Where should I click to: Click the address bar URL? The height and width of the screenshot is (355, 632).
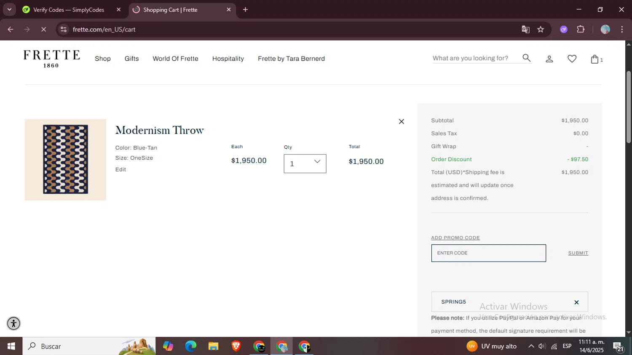tap(104, 29)
